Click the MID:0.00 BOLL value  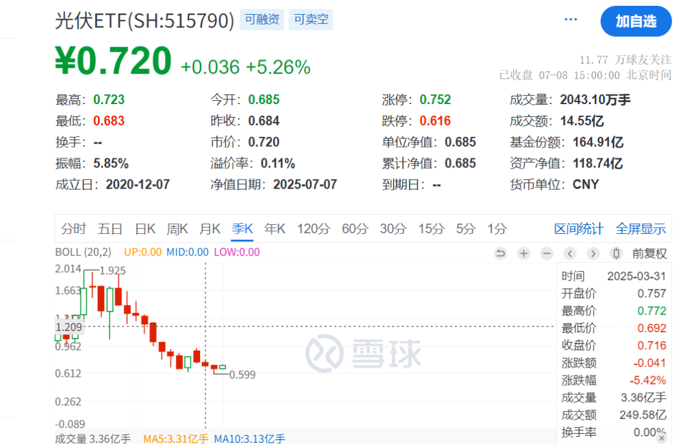[187, 252]
